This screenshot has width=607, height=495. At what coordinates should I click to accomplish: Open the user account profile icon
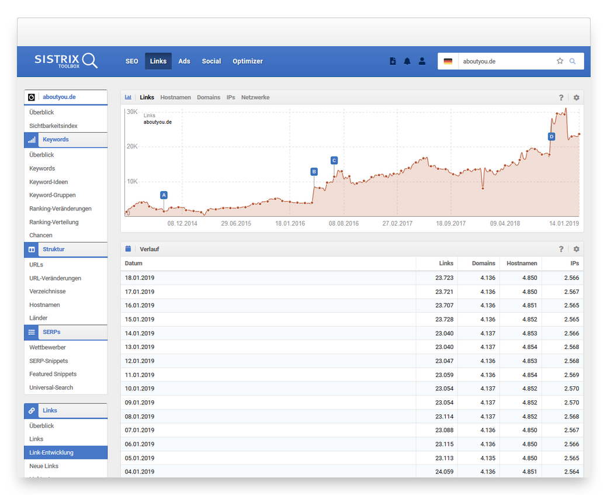422,61
